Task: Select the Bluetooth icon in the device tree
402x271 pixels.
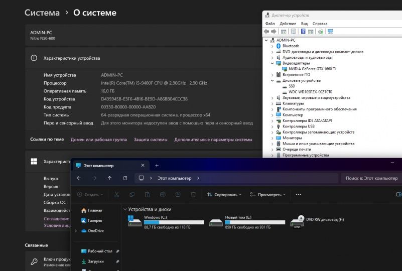Action: (279, 46)
